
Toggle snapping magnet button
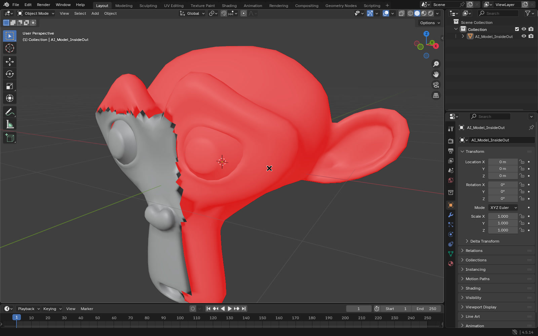coord(224,13)
